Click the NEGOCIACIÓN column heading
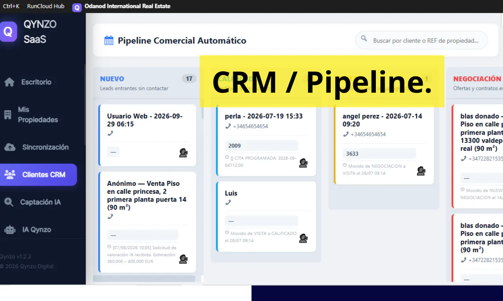This screenshot has height=301, width=503. pos(477,79)
